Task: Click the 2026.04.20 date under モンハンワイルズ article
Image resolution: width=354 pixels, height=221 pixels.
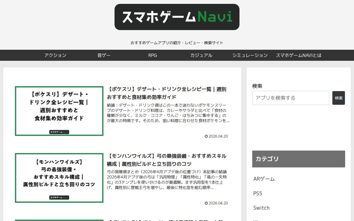Action: coord(216,203)
